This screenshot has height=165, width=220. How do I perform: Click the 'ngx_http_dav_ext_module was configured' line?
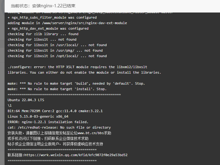(48, 28)
